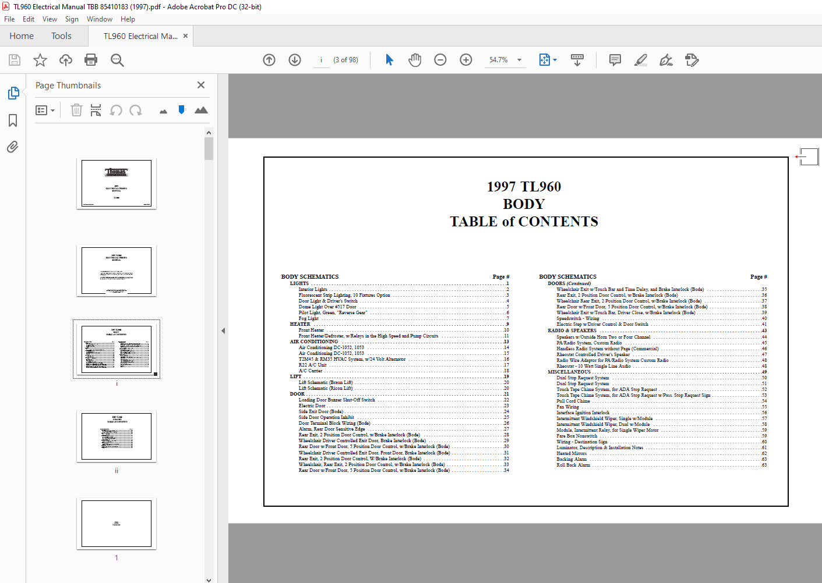The width and height of the screenshot is (822, 583).
Task: Close the Page Thumbnails panel
Action: point(201,85)
